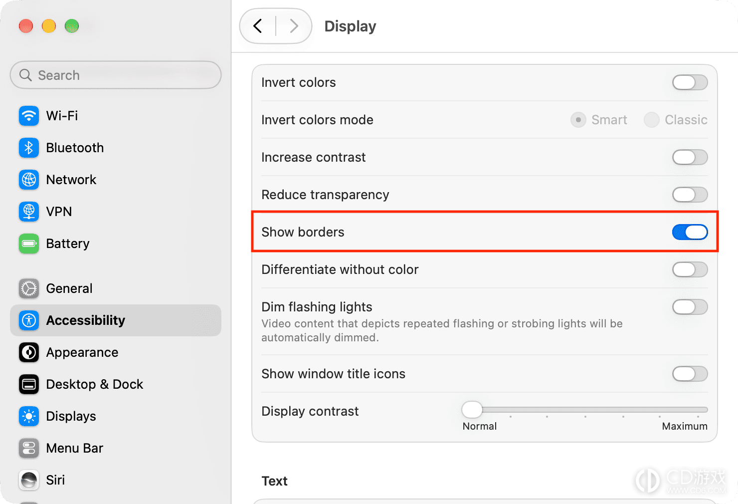738x504 pixels.
Task: Click the Search field in sidebar
Action: pyautogui.click(x=116, y=75)
